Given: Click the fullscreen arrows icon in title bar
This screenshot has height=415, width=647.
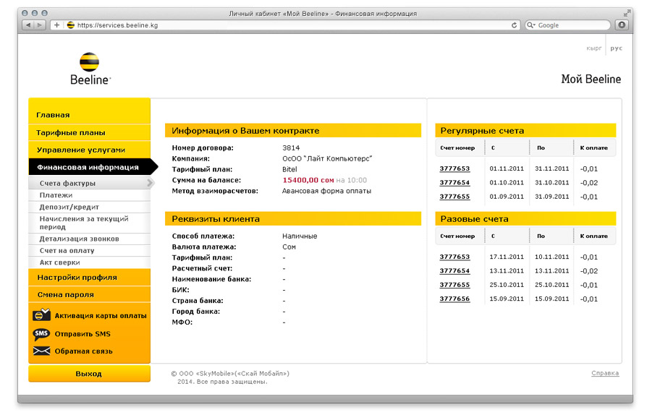Looking at the screenshot, I should point(627,14).
